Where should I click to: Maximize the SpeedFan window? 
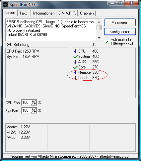(120, 3)
